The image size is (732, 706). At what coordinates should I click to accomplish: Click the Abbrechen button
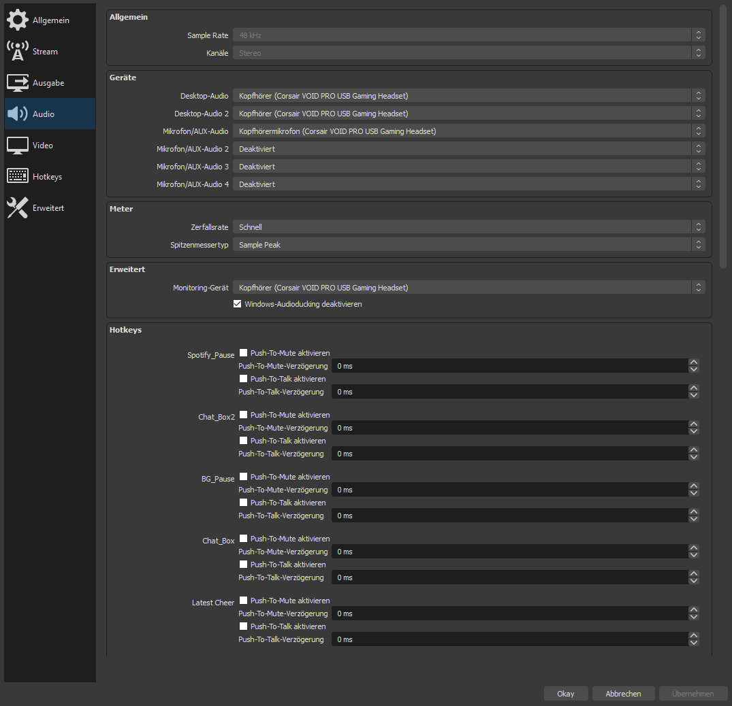(x=622, y=694)
